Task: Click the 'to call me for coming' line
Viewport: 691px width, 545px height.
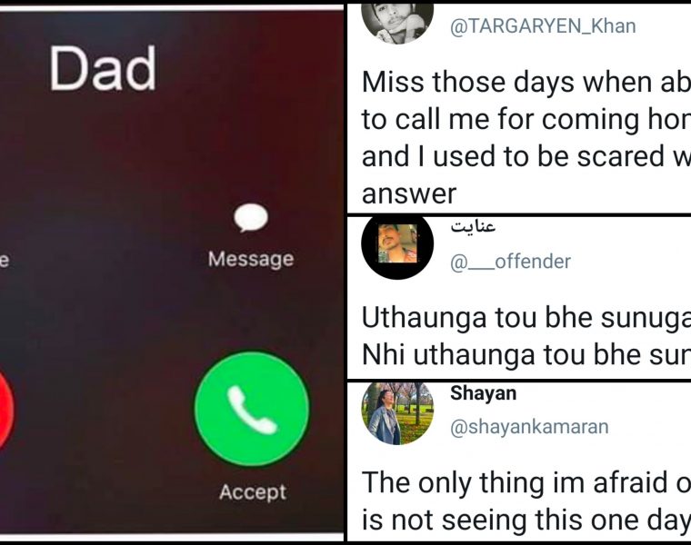Action: [x=526, y=119]
